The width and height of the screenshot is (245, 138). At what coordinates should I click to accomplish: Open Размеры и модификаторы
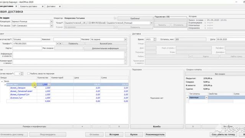36,127
